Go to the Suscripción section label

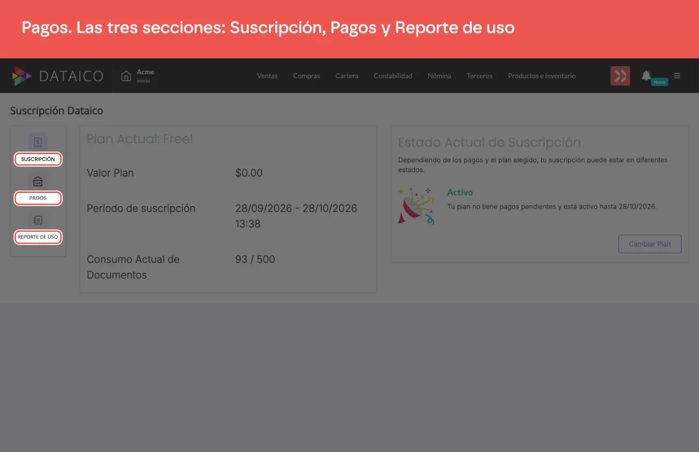coord(38,159)
